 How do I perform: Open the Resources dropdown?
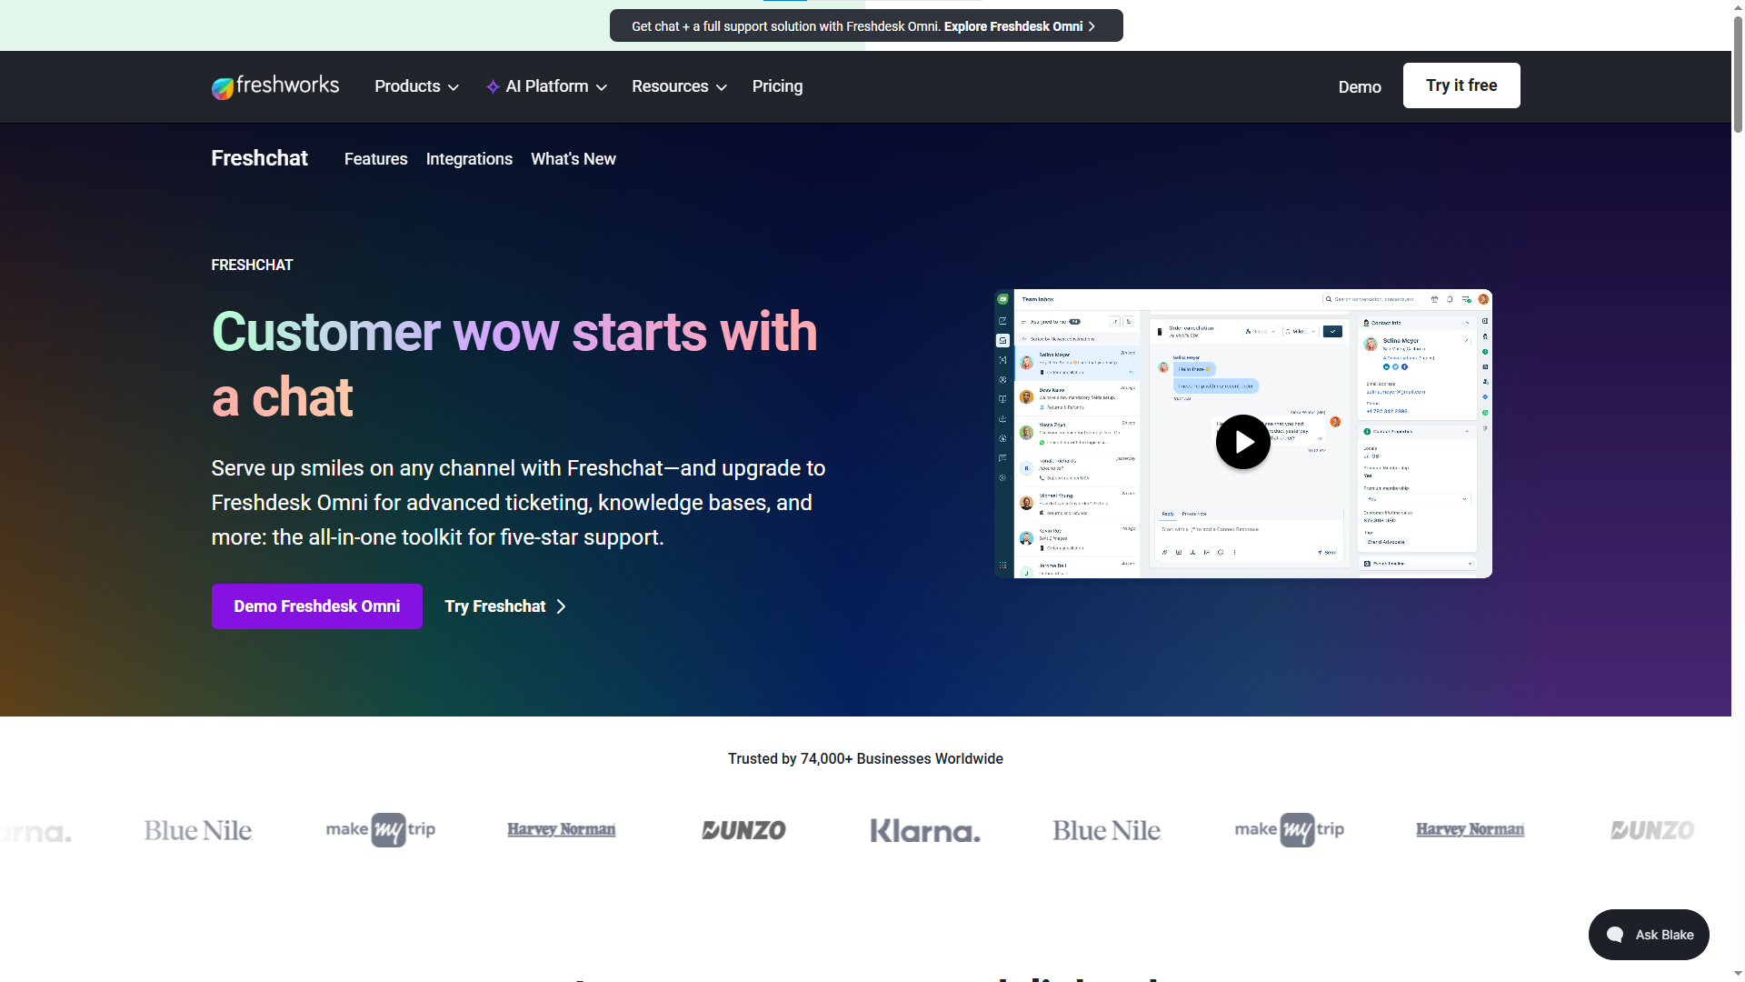pos(679,86)
